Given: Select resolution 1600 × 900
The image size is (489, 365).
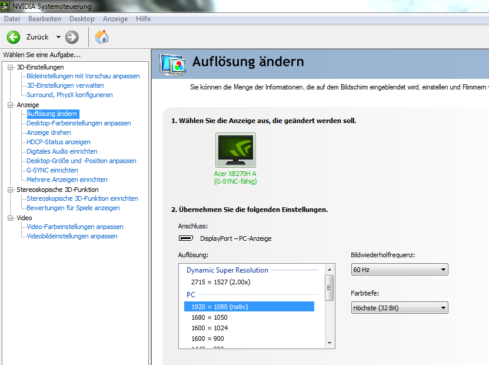Looking at the screenshot, I should click(x=208, y=339).
